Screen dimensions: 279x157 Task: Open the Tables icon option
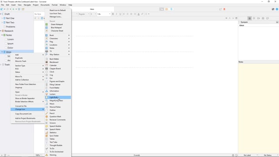point(58,139)
